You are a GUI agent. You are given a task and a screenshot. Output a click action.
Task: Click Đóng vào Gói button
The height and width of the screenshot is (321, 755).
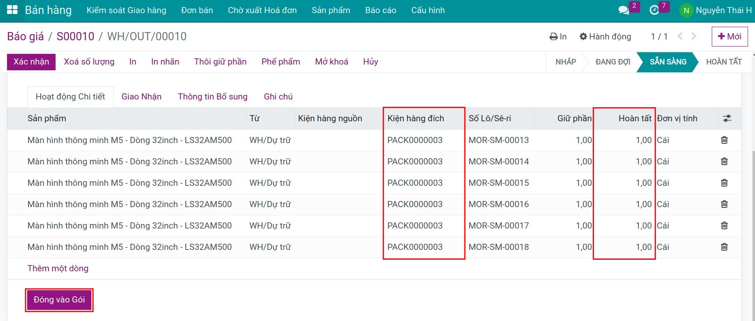59,300
